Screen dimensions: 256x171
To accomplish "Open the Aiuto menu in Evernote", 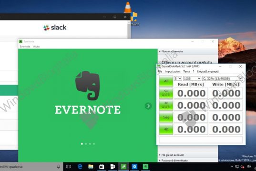I will pyautogui.click(x=36, y=47).
